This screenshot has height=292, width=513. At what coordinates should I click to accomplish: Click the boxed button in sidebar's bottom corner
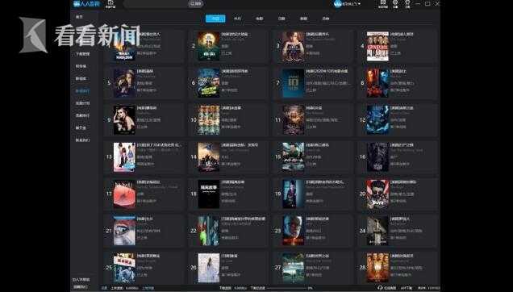tap(80, 287)
